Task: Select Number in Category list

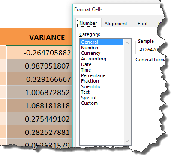Action: click(x=90, y=48)
